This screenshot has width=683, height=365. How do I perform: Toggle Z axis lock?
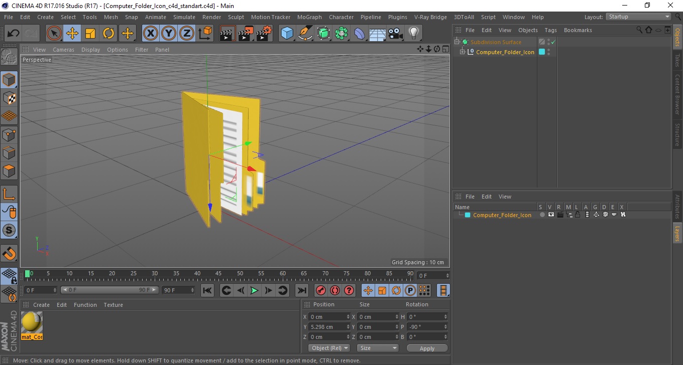click(187, 34)
